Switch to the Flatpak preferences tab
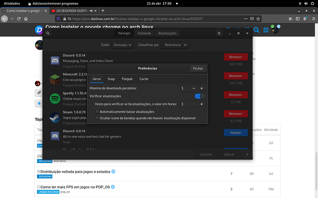Image resolution: width=318 pixels, height=198 pixels. (x=127, y=79)
